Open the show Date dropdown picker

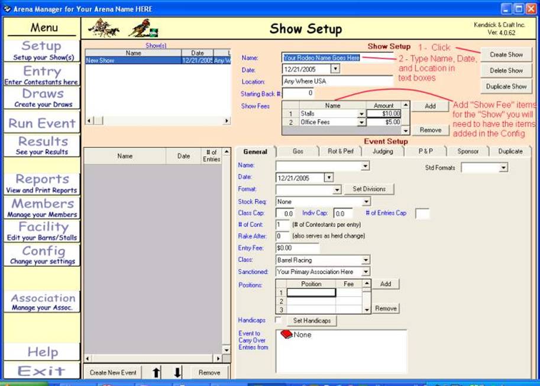coord(335,69)
